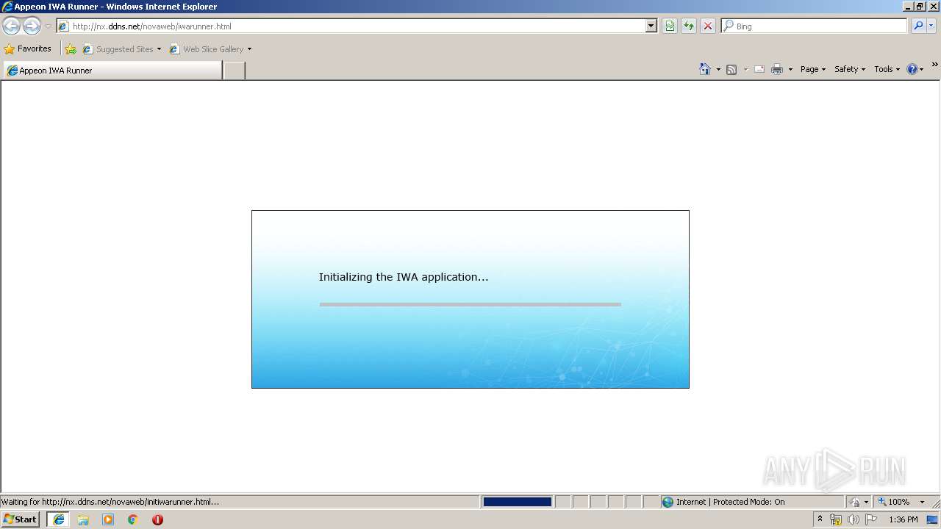This screenshot has height=529, width=941.
Task: Open the recent pages dropdown beside Forward
Action: (48, 26)
